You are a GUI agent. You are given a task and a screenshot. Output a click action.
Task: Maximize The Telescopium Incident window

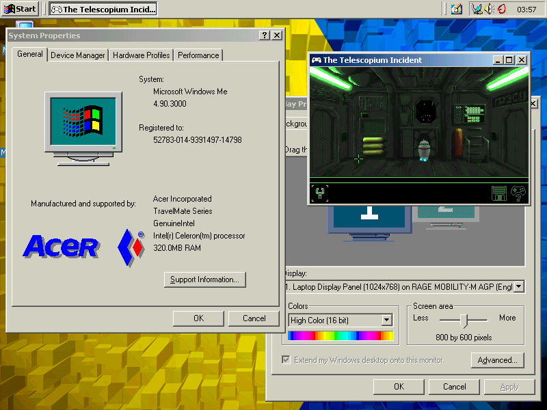509,60
